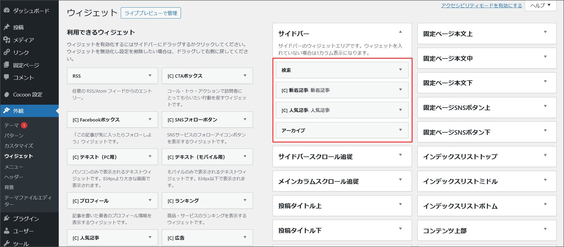Screen dimensions: 564x247
Task: Click the pushpin icon next to 投稿
Action: [x=6, y=27]
